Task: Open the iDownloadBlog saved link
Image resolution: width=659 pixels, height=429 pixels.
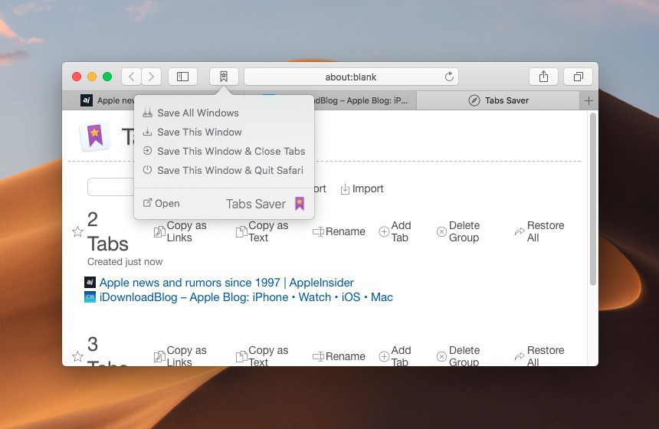Action: (246, 297)
